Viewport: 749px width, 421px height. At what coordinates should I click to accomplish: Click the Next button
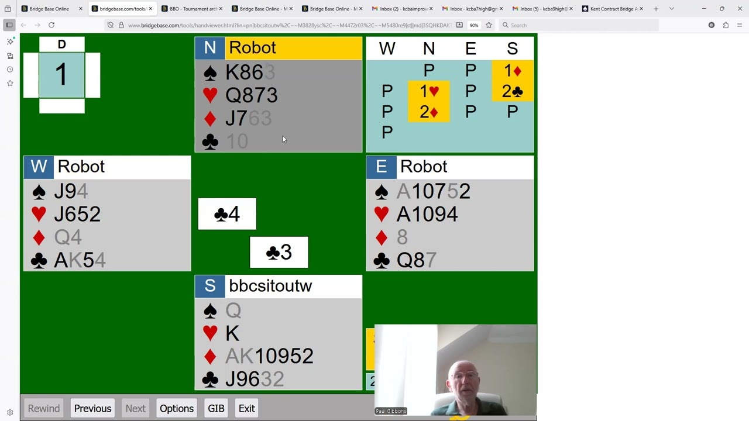pyautogui.click(x=135, y=408)
